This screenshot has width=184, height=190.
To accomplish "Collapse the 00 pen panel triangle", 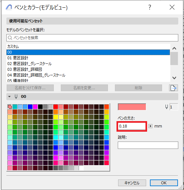I will 9,97.
